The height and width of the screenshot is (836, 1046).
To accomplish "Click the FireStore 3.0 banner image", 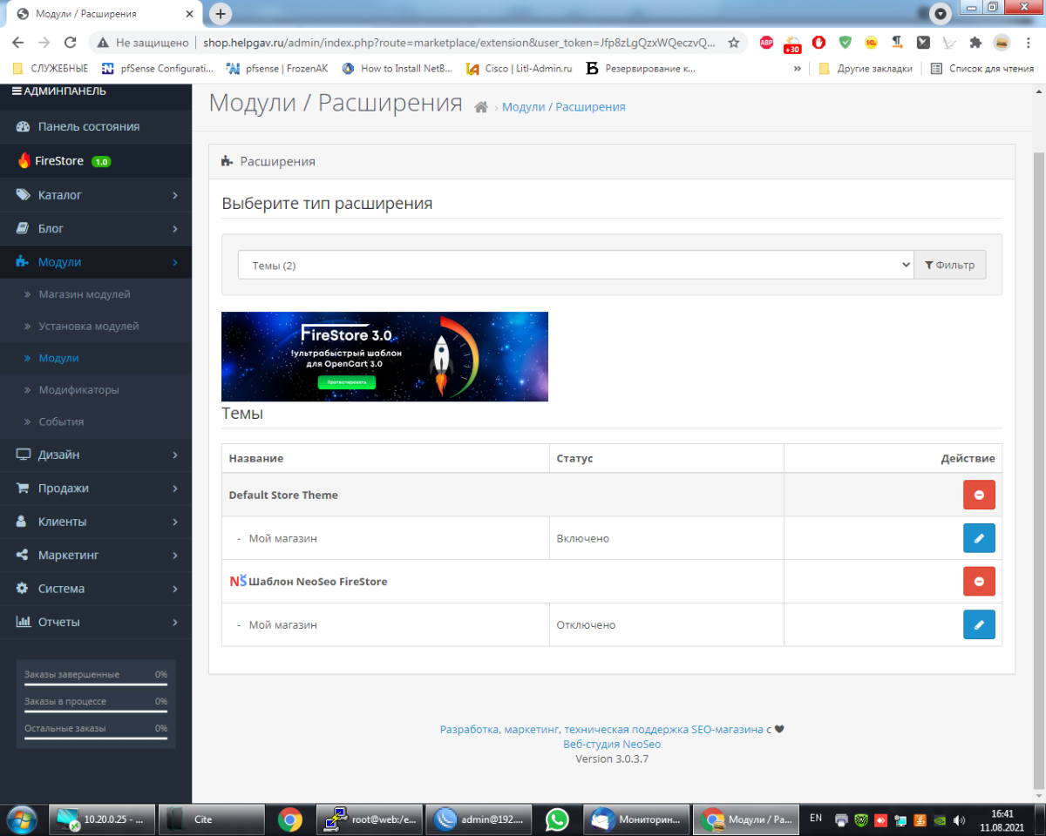I will pos(384,356).
